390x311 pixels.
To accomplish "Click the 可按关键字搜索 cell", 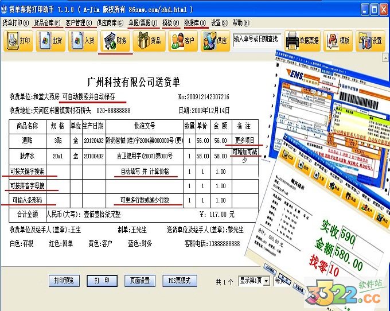I will (x=28, y=172).
